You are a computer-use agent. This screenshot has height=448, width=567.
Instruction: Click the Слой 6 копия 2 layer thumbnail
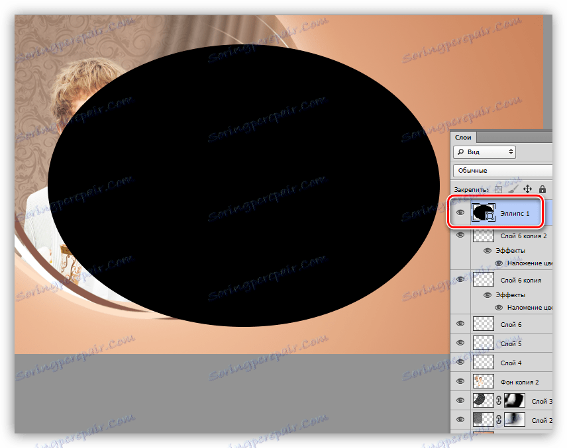coord(484,235)
